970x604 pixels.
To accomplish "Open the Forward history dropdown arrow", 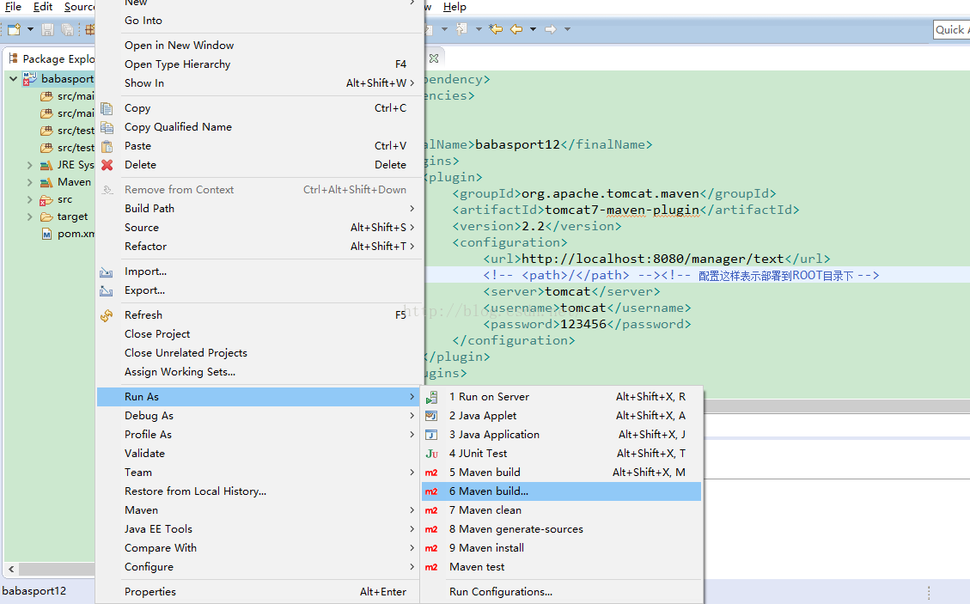I will click(567, 29).
